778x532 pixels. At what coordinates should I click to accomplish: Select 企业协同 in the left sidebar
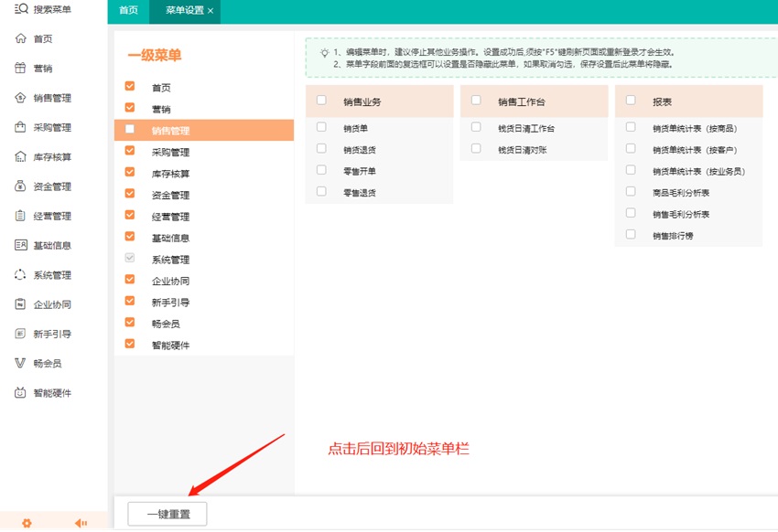point(52,304)
